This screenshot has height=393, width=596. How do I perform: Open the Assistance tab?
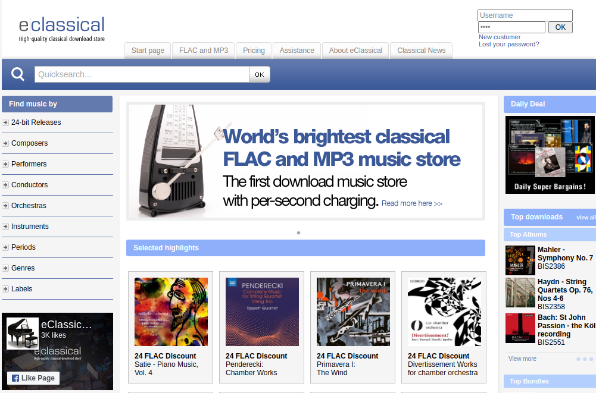(x=297, y=51)
